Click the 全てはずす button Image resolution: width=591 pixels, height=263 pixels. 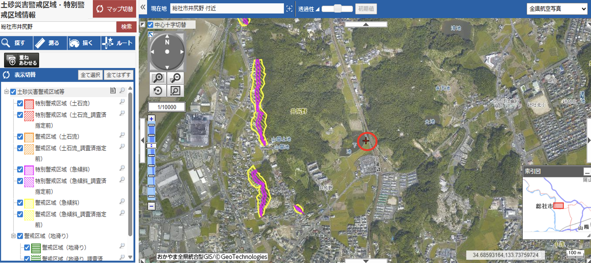[x=119, y=75]
